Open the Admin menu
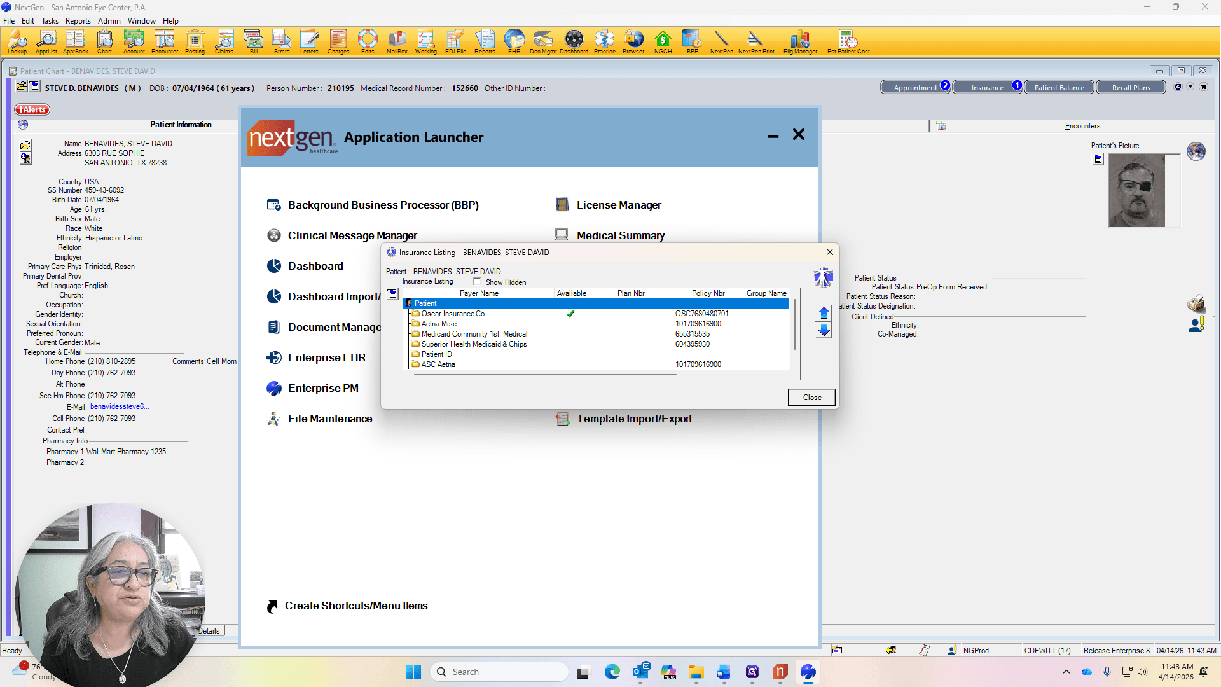The height and width of the screenshot is (687, 1221). (109, 21)
